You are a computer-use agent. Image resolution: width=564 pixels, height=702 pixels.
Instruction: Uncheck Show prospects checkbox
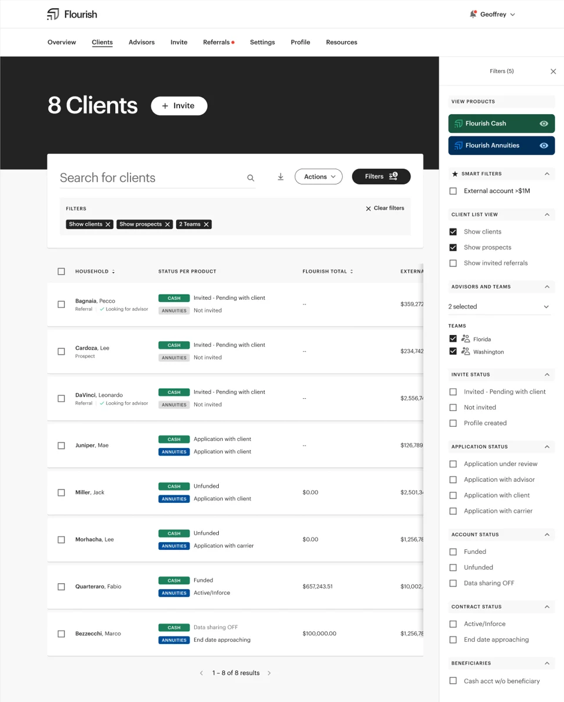[x=453, y=248]
